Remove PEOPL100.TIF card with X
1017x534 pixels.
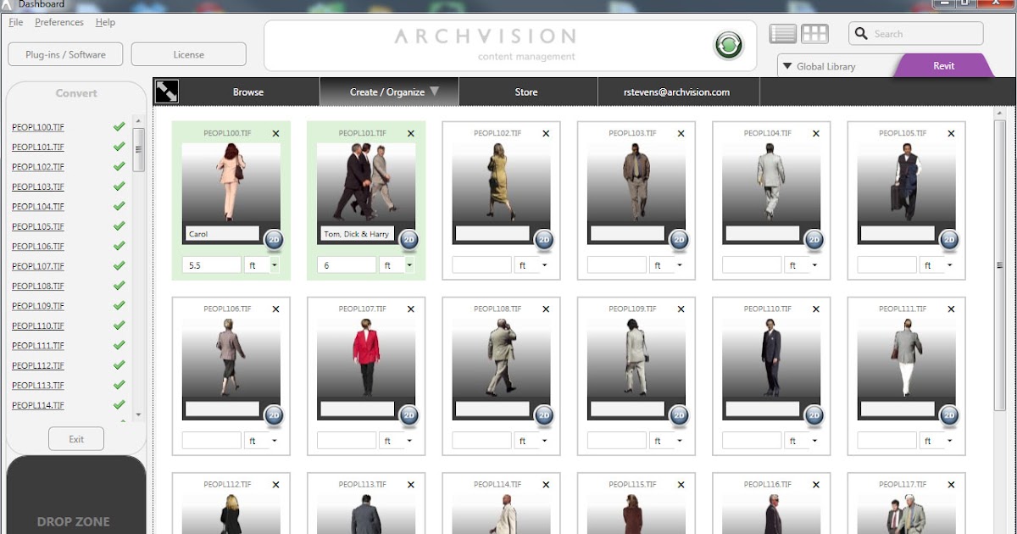tap(275, 134)
